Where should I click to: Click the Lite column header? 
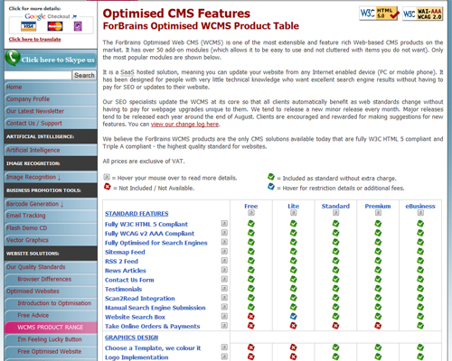293,206
